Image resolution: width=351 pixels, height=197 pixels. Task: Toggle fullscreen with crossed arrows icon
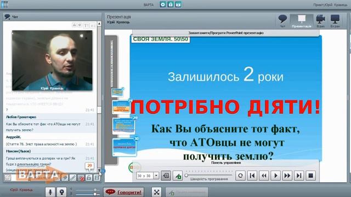pyautogui.click(x=156, y=192)
